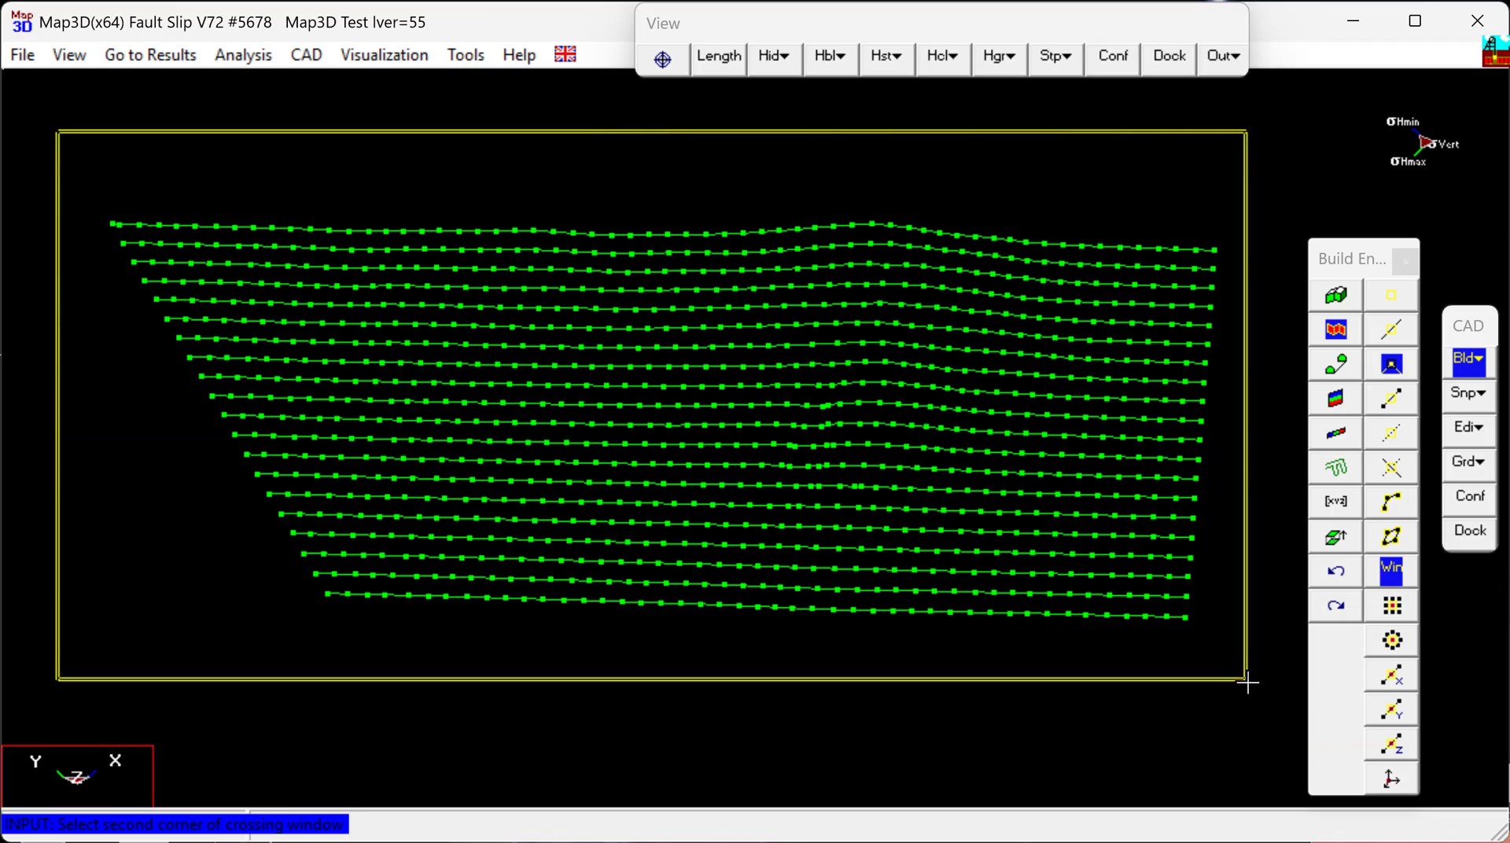The height and width of the screenshot is (843, 1510).
Task: Select the [xyz] coordinate entry tool
Action: pyautogui.click(x=1335, y=502)
